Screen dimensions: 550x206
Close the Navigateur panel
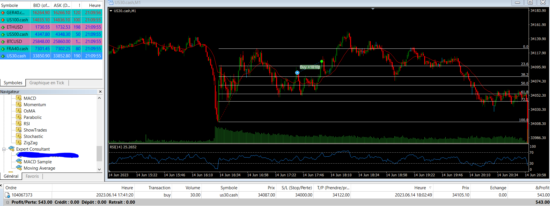[100, 92]
